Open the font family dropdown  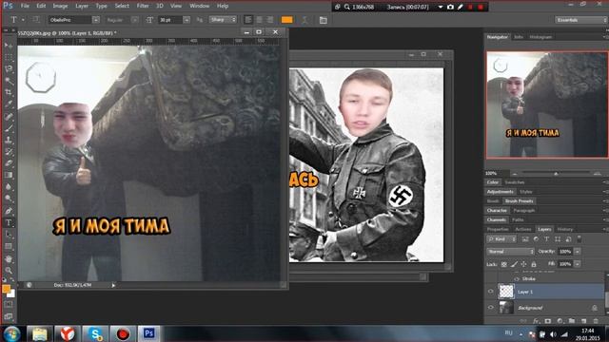pos(96,20)
